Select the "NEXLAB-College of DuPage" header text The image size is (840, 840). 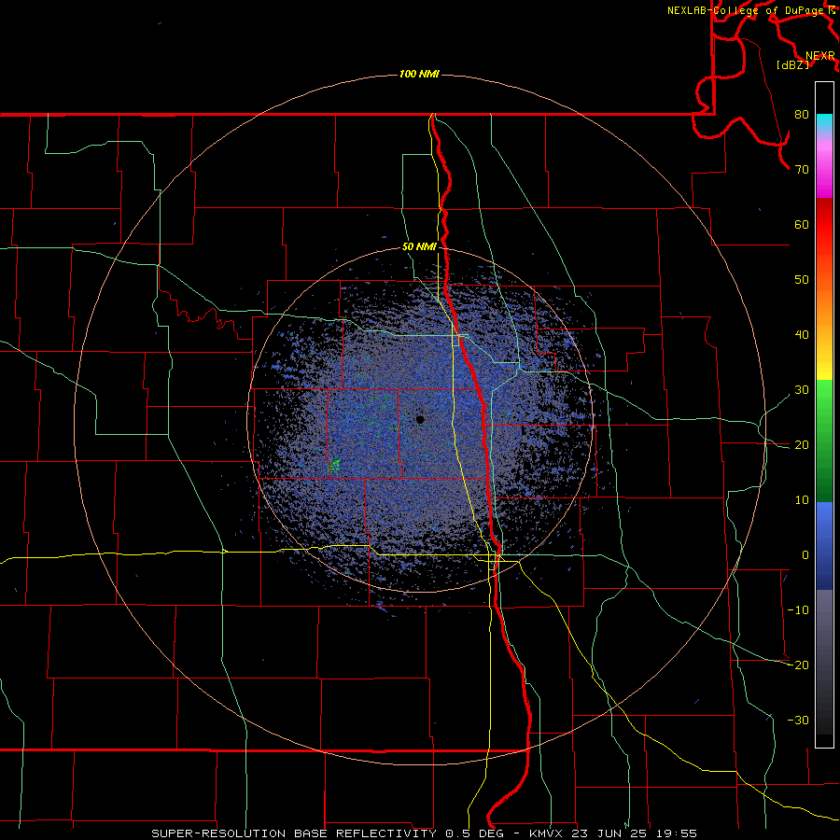tap(747, 10)
